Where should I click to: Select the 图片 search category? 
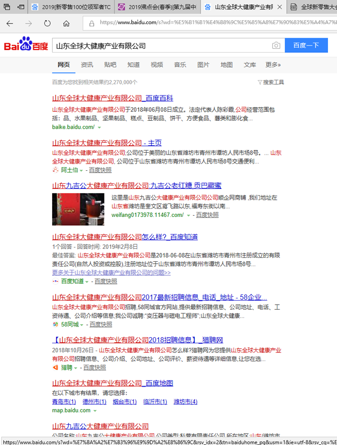pos(203,65)
